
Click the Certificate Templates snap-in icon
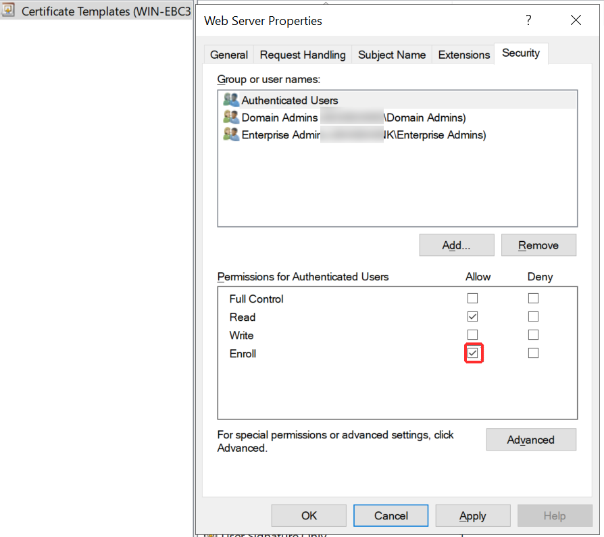(x=8, y=10)
